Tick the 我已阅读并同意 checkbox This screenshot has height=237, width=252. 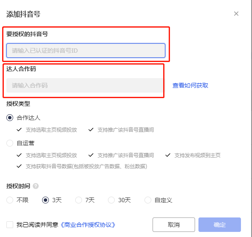coord(10,225)
